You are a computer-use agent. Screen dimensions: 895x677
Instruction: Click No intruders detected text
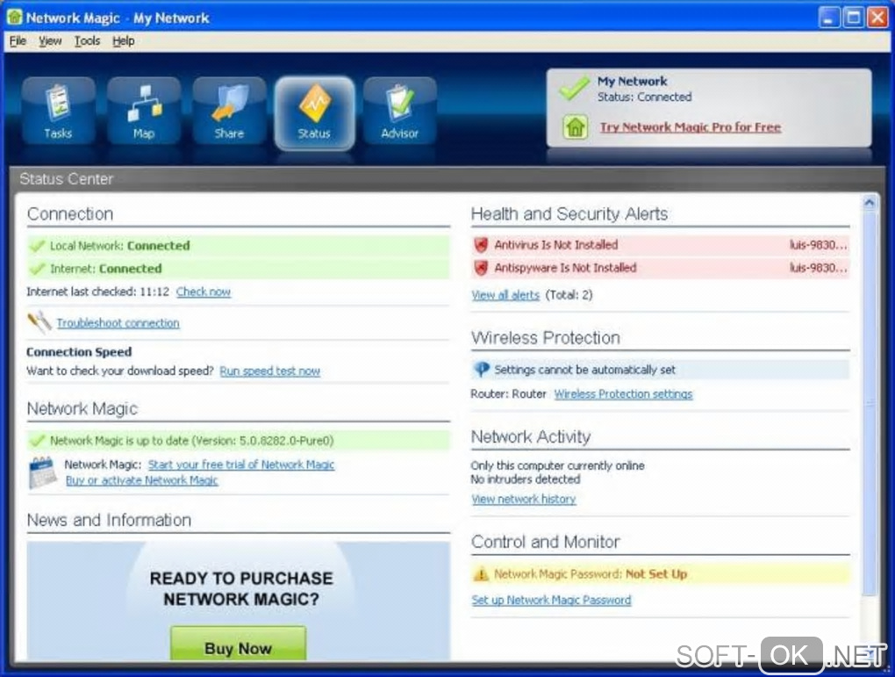coord(525,480)
